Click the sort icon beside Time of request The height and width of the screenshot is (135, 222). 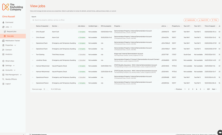[216, 26]
